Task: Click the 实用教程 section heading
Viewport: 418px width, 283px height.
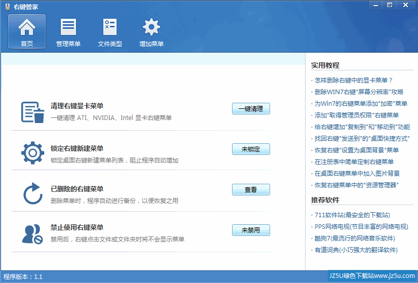Action: pos(325,65)
